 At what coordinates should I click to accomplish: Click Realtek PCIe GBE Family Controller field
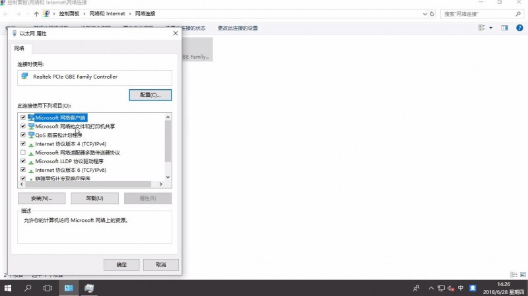click(x=94, y=77)
